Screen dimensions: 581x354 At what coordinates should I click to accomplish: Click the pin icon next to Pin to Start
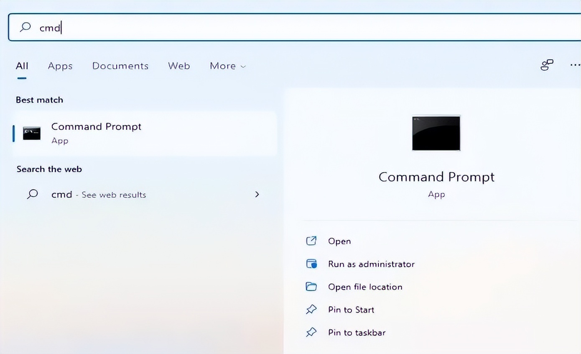click(311, 309)
